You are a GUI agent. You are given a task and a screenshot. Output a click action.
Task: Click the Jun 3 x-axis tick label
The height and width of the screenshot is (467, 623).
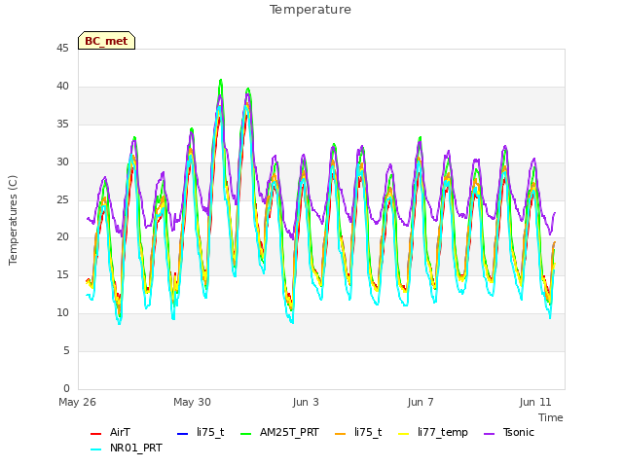click(306, 402)
